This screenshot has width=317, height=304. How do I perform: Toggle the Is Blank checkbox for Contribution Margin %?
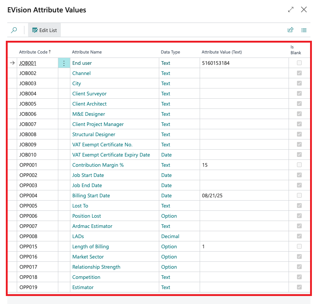tap(300, 165)
